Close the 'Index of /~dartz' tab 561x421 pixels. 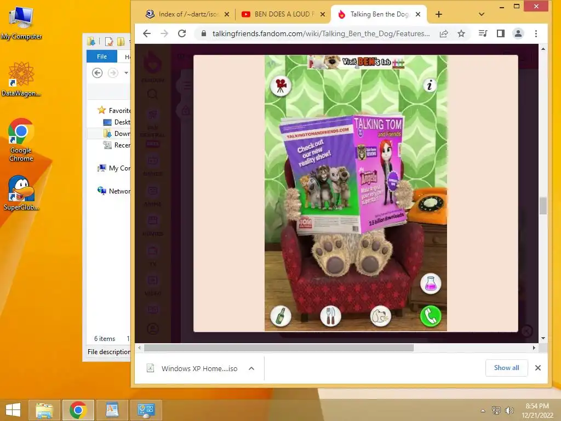[x=226, y=14]
